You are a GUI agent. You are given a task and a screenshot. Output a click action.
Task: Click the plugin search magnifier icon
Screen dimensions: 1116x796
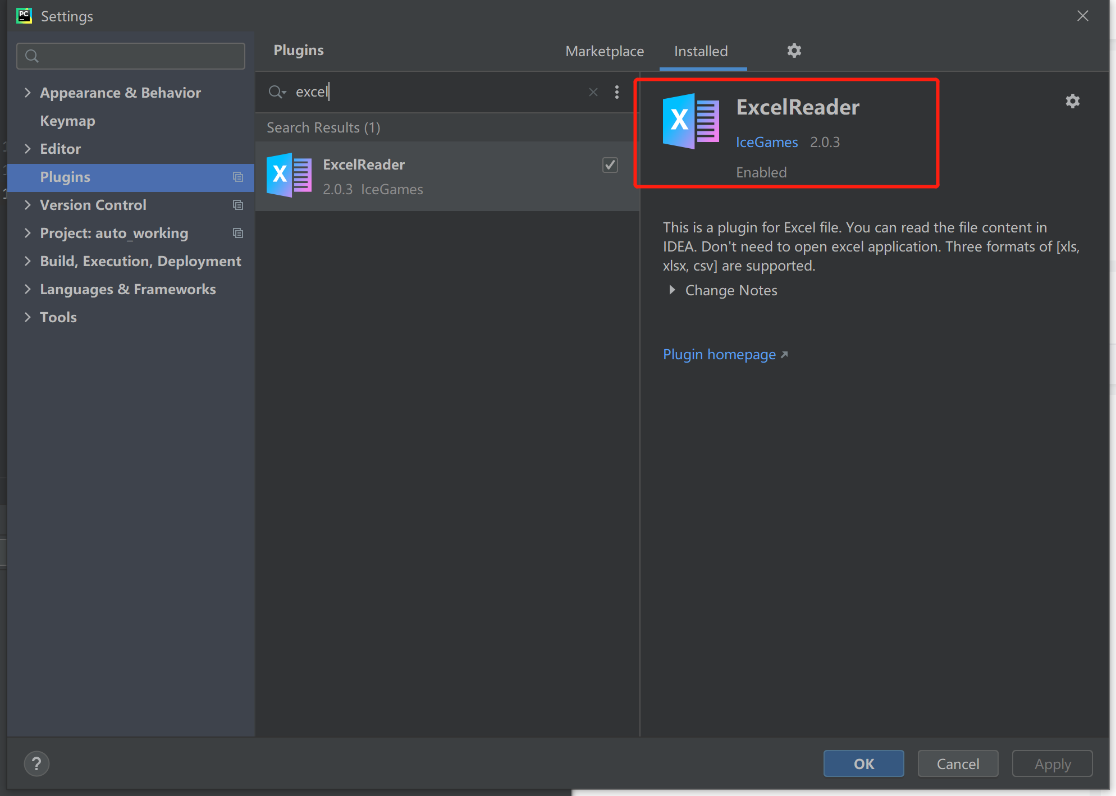[x=277, y=92]
